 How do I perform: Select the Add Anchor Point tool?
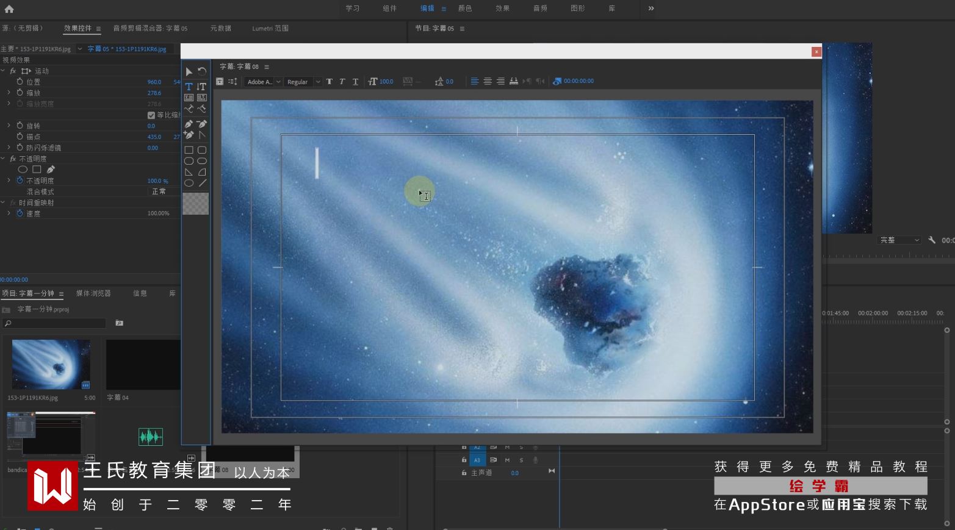(189, 135)
